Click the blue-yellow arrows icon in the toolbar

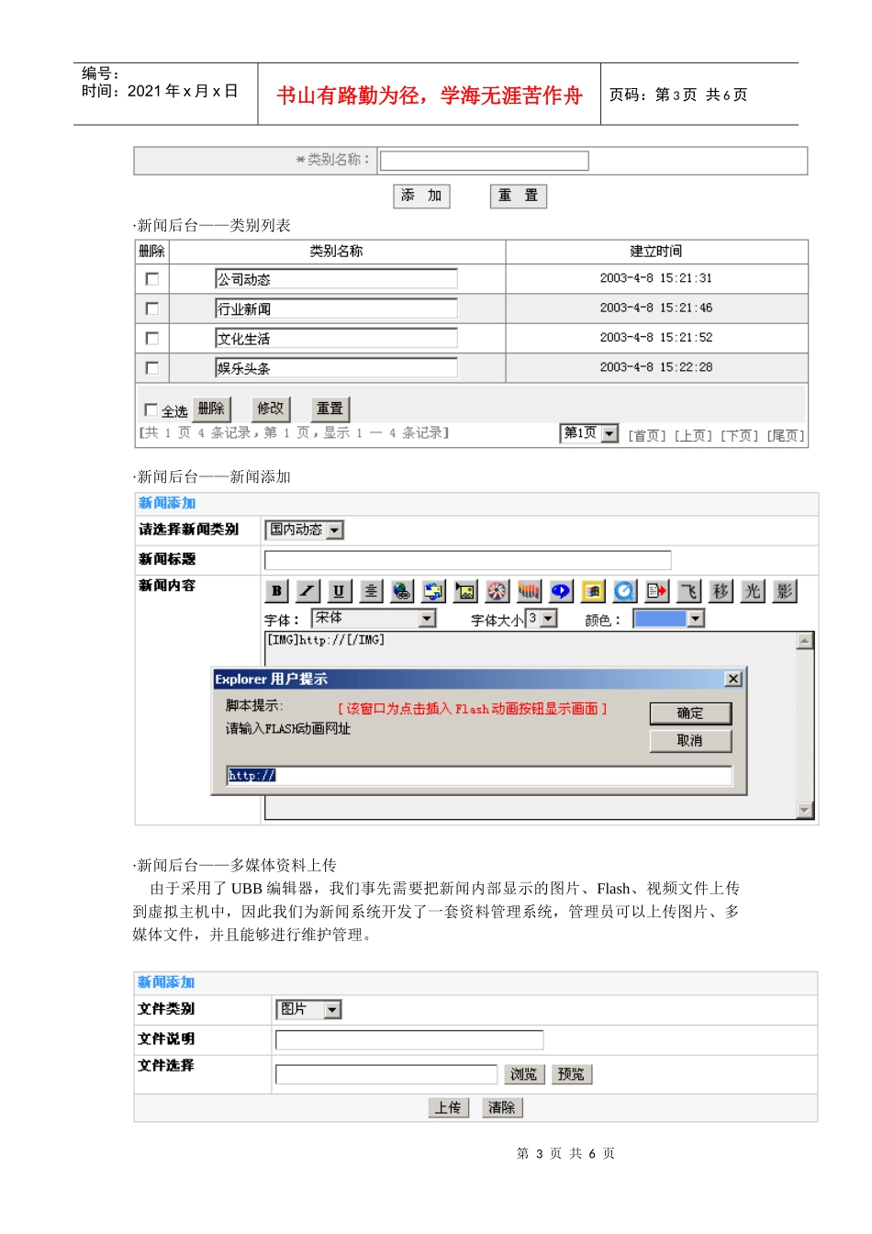click(433, 591)
